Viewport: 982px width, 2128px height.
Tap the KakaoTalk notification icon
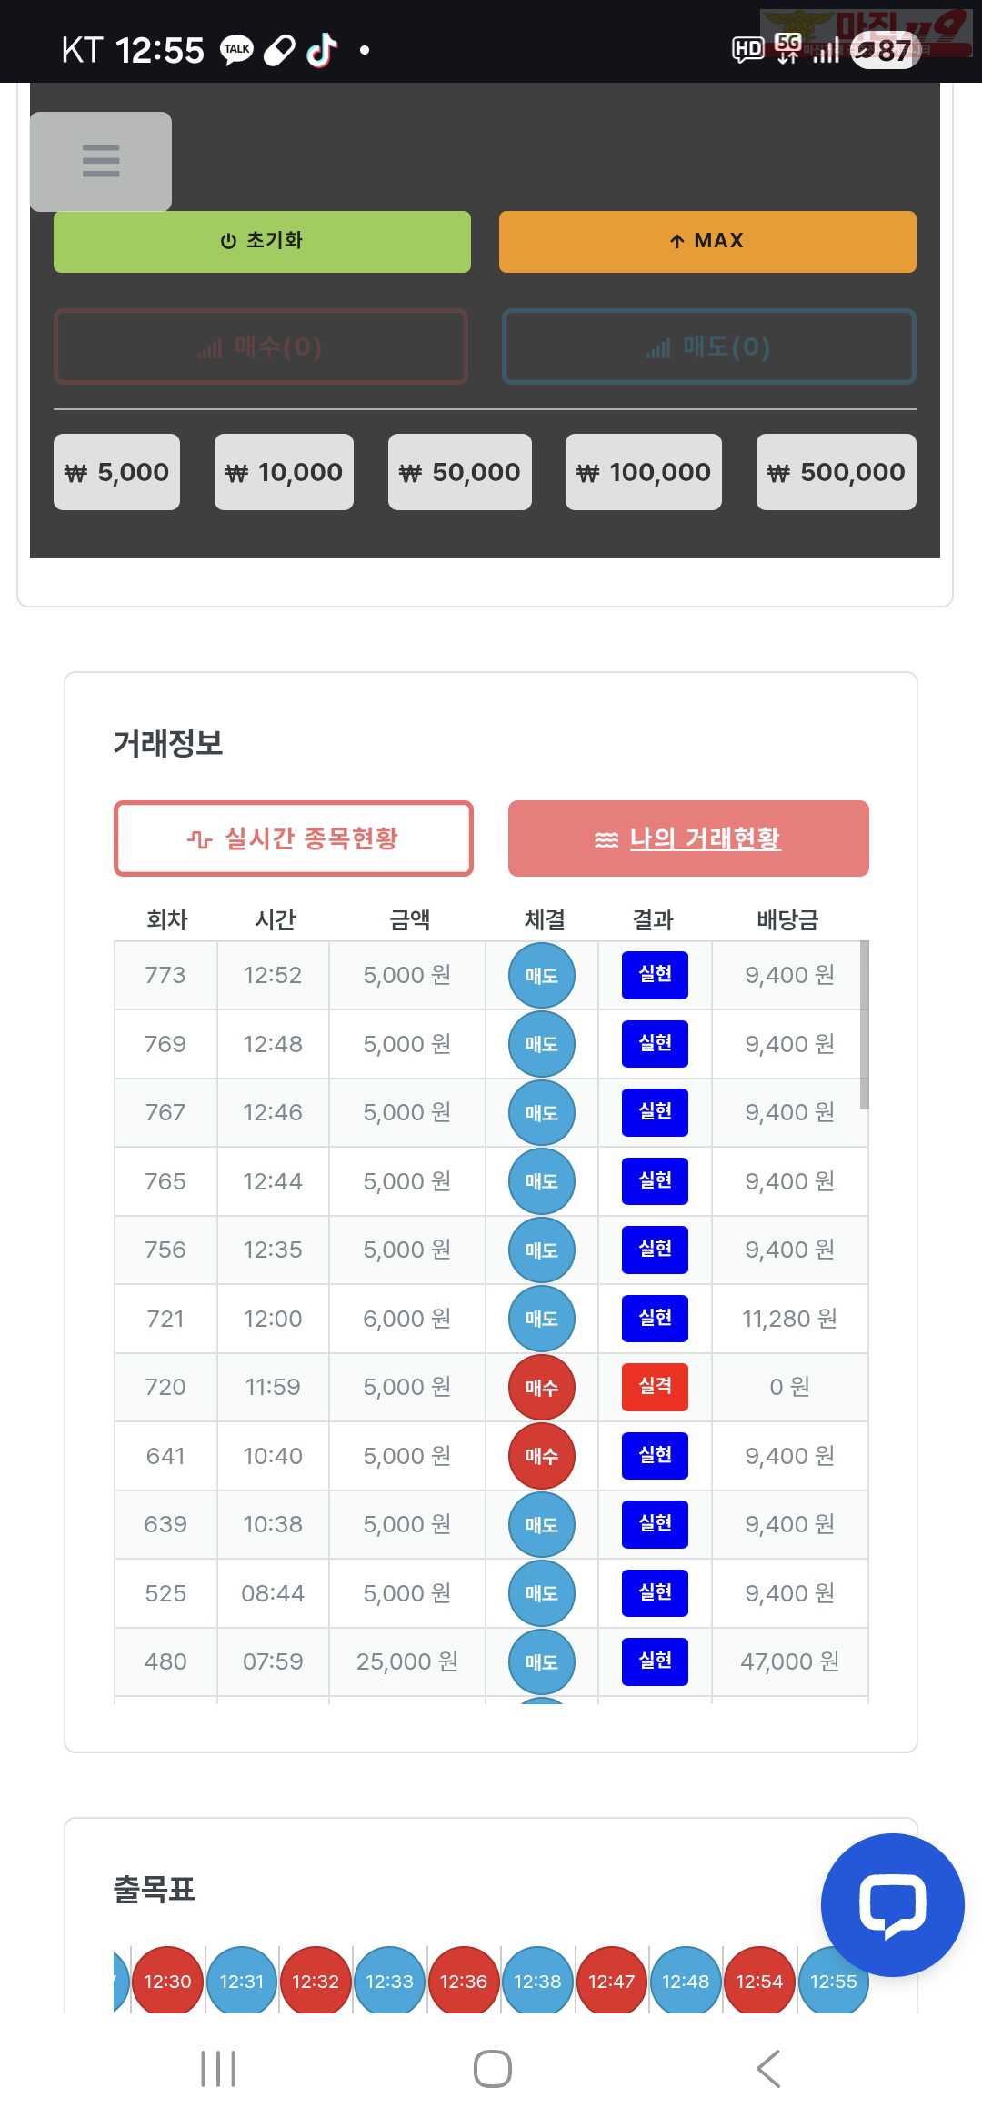[237, 50]
